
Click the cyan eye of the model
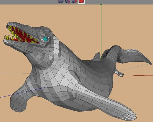[45, 39]
